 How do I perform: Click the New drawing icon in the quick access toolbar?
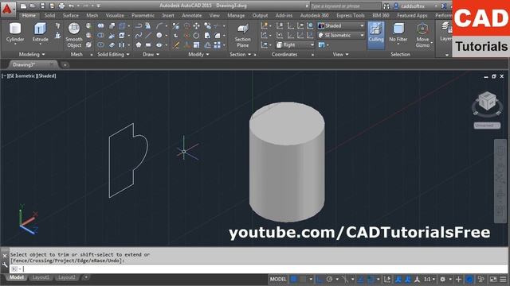click(x=23, y=6)
